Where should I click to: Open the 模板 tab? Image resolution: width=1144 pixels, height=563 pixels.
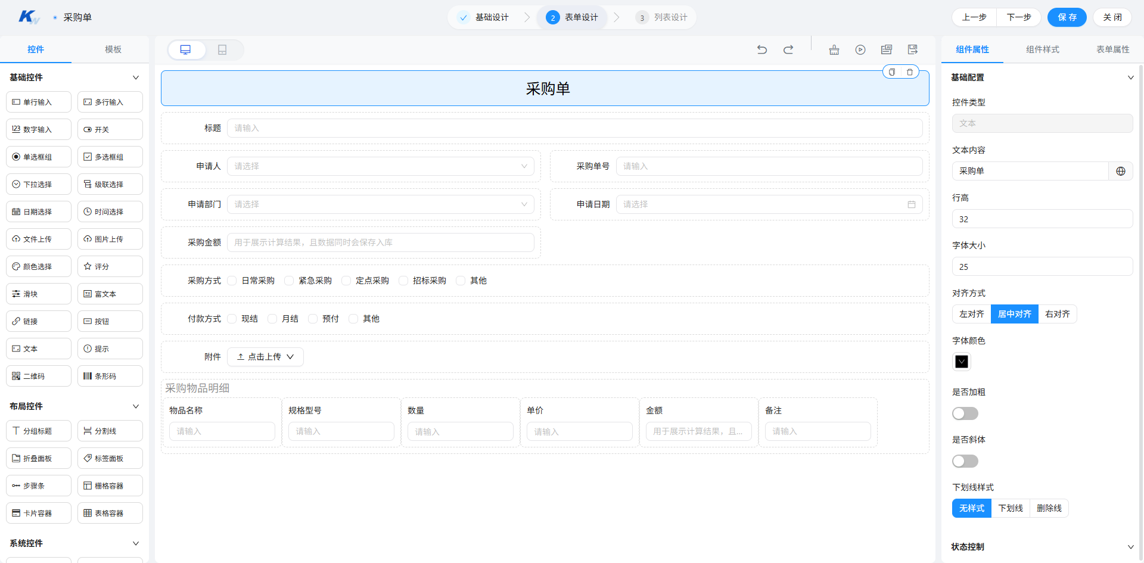(x=113, y=49)
